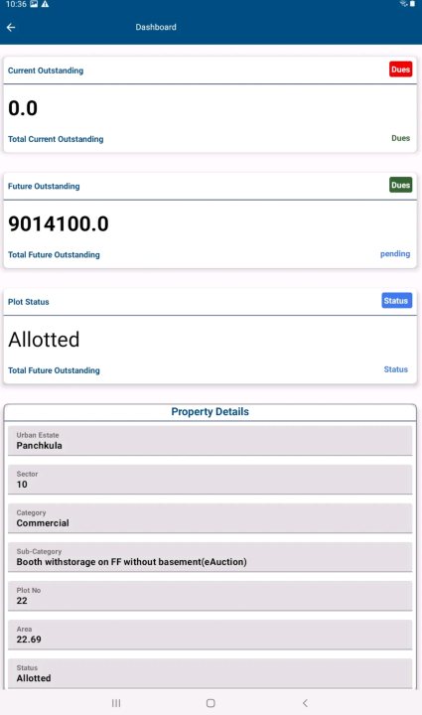The width and height of the screenshot is (422, 715).
Task: Open the pending link under Future Outstanding
Action: coord(395,253)
